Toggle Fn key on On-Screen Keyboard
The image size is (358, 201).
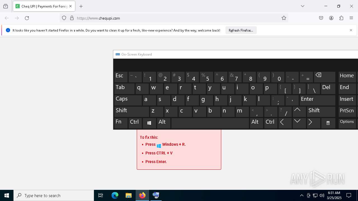(x=121, y=123)
